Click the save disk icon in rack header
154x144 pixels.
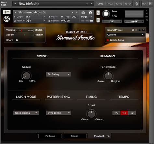150,4
